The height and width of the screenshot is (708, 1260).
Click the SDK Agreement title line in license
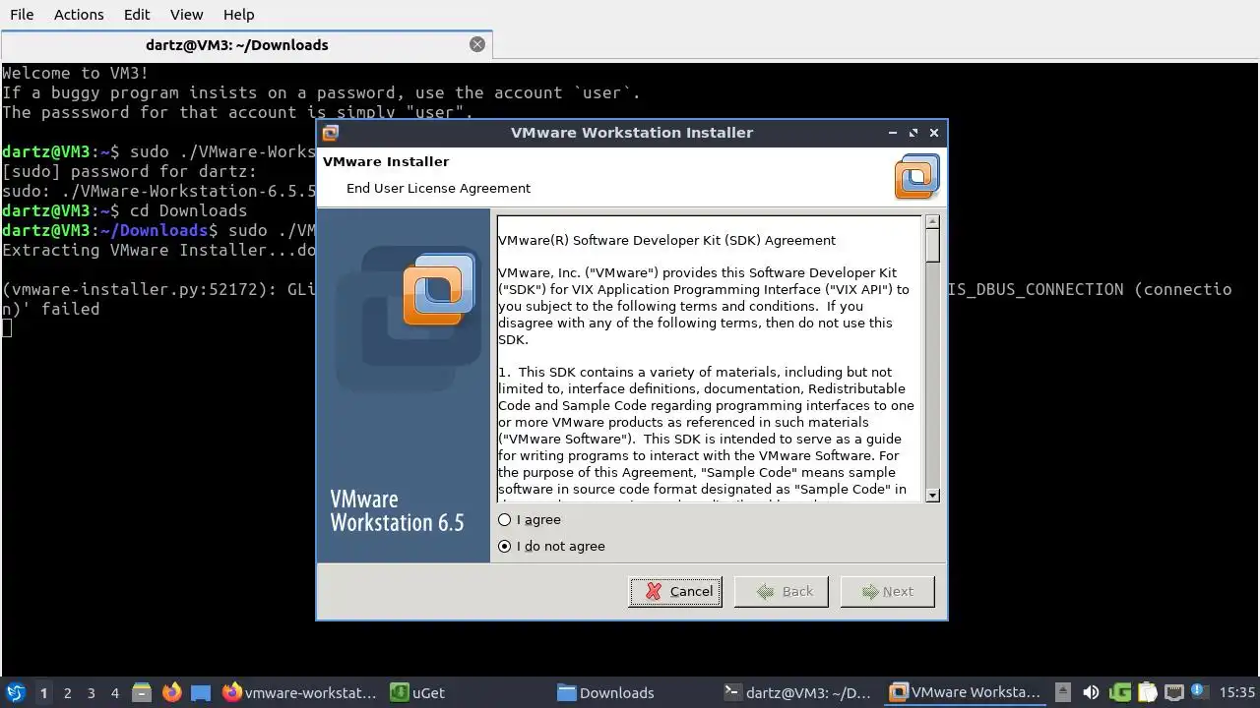[666, 240]
